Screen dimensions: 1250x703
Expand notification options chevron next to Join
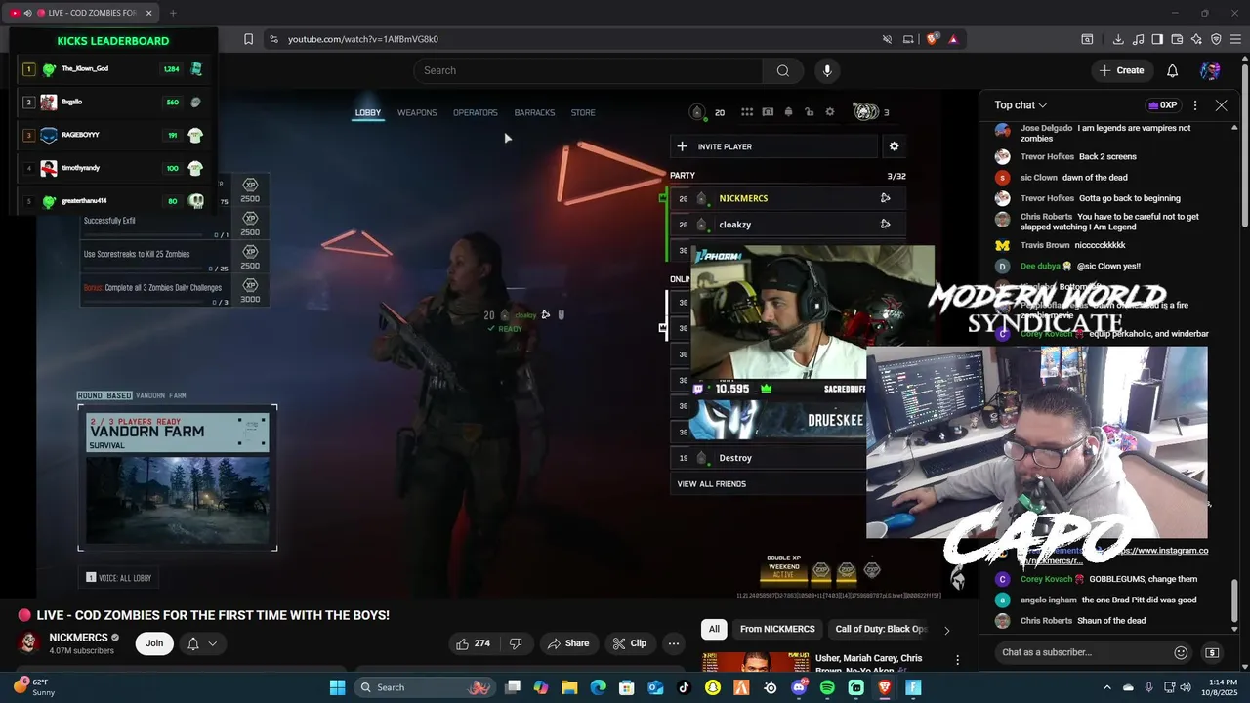(x=212, y=643)
